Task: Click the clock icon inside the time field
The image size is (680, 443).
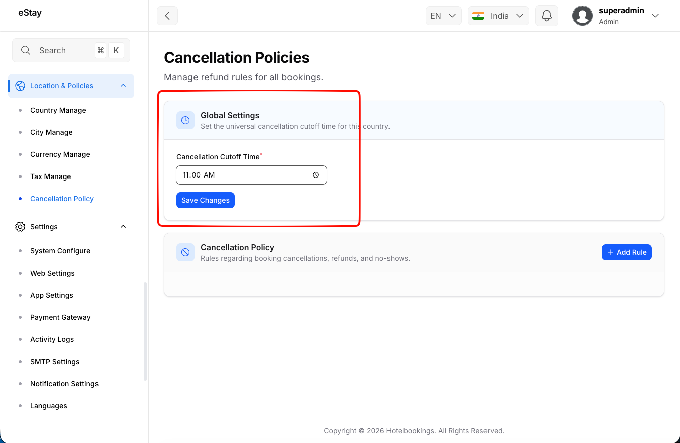Action: pos(316,175)
